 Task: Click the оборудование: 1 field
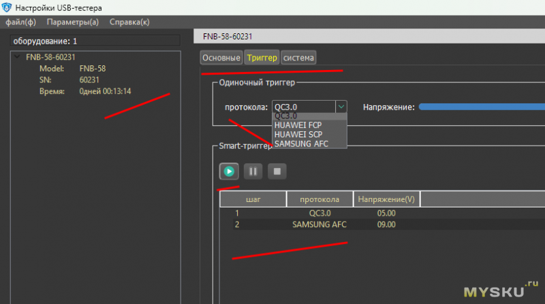(x=95, y=41)
